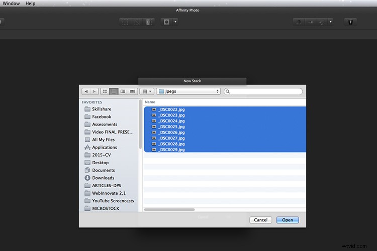The image size is (377, 251).
Task: Switch to list view in file dialog
Action: click(x=114, y=91)
